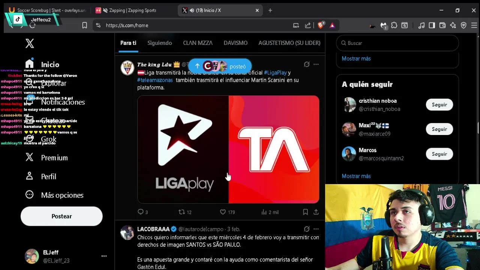Image resolution: width=480 pixels, height=270 pixels.
Task: Go to Inicio in the sidebar
Action: pyautogui.click(x=42, y=64)
